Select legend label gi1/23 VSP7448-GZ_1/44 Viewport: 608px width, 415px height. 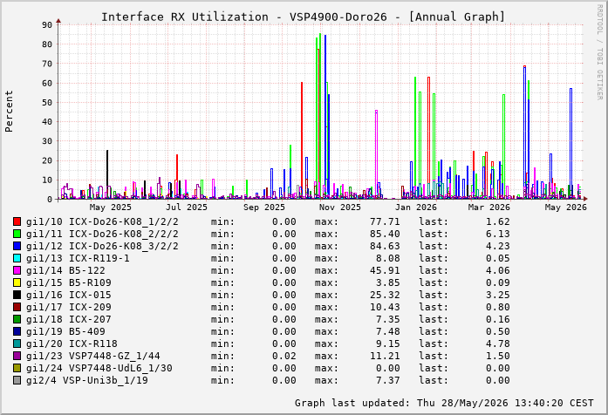click(x=93, y=356)
